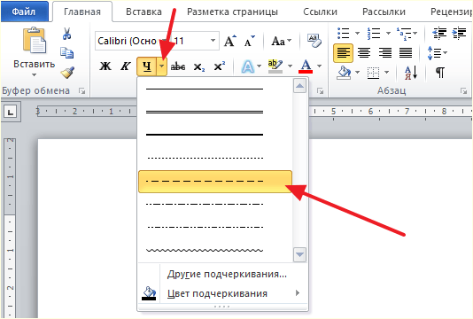Open the font size dropdown arrow

(213, 41)
